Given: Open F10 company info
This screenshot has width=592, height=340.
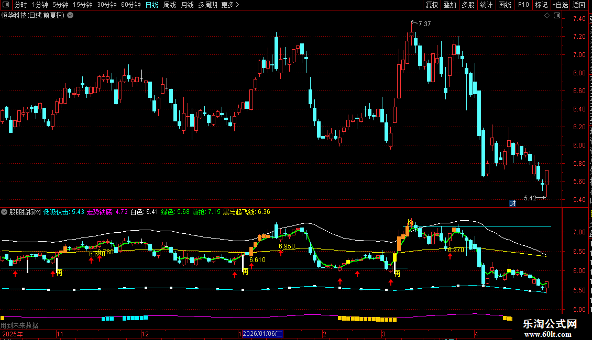Looking at the screenshot, I should 523,5.
